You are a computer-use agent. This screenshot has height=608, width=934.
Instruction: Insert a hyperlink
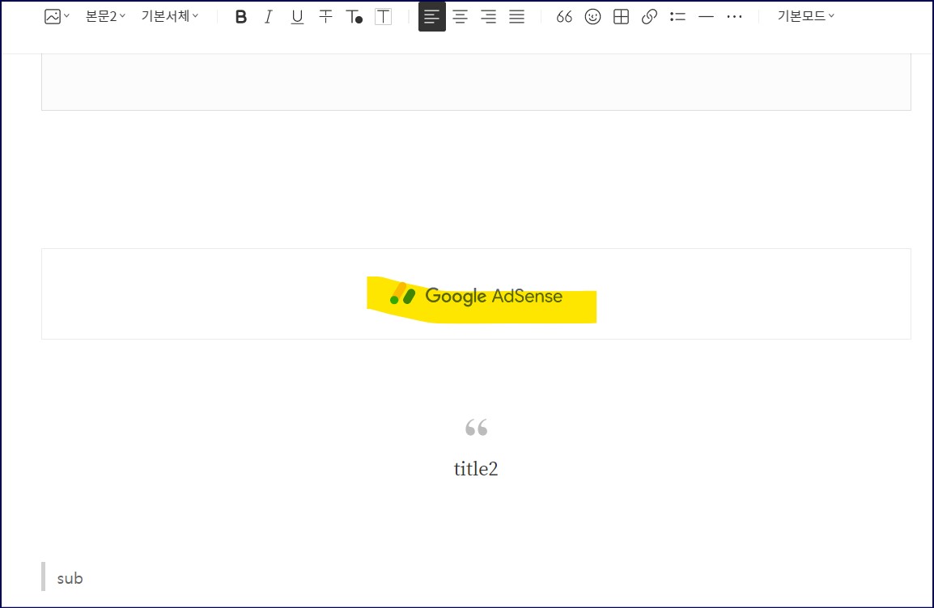[x=649, y=17]
